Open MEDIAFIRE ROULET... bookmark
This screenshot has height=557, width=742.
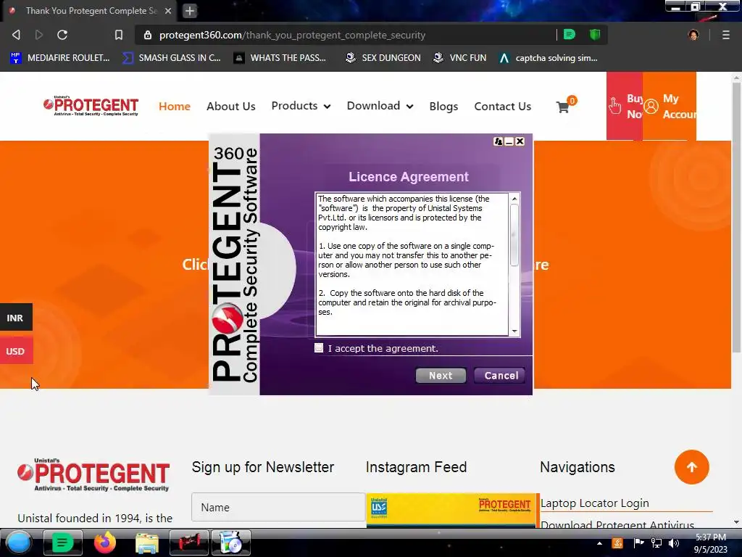click(60, 58)
